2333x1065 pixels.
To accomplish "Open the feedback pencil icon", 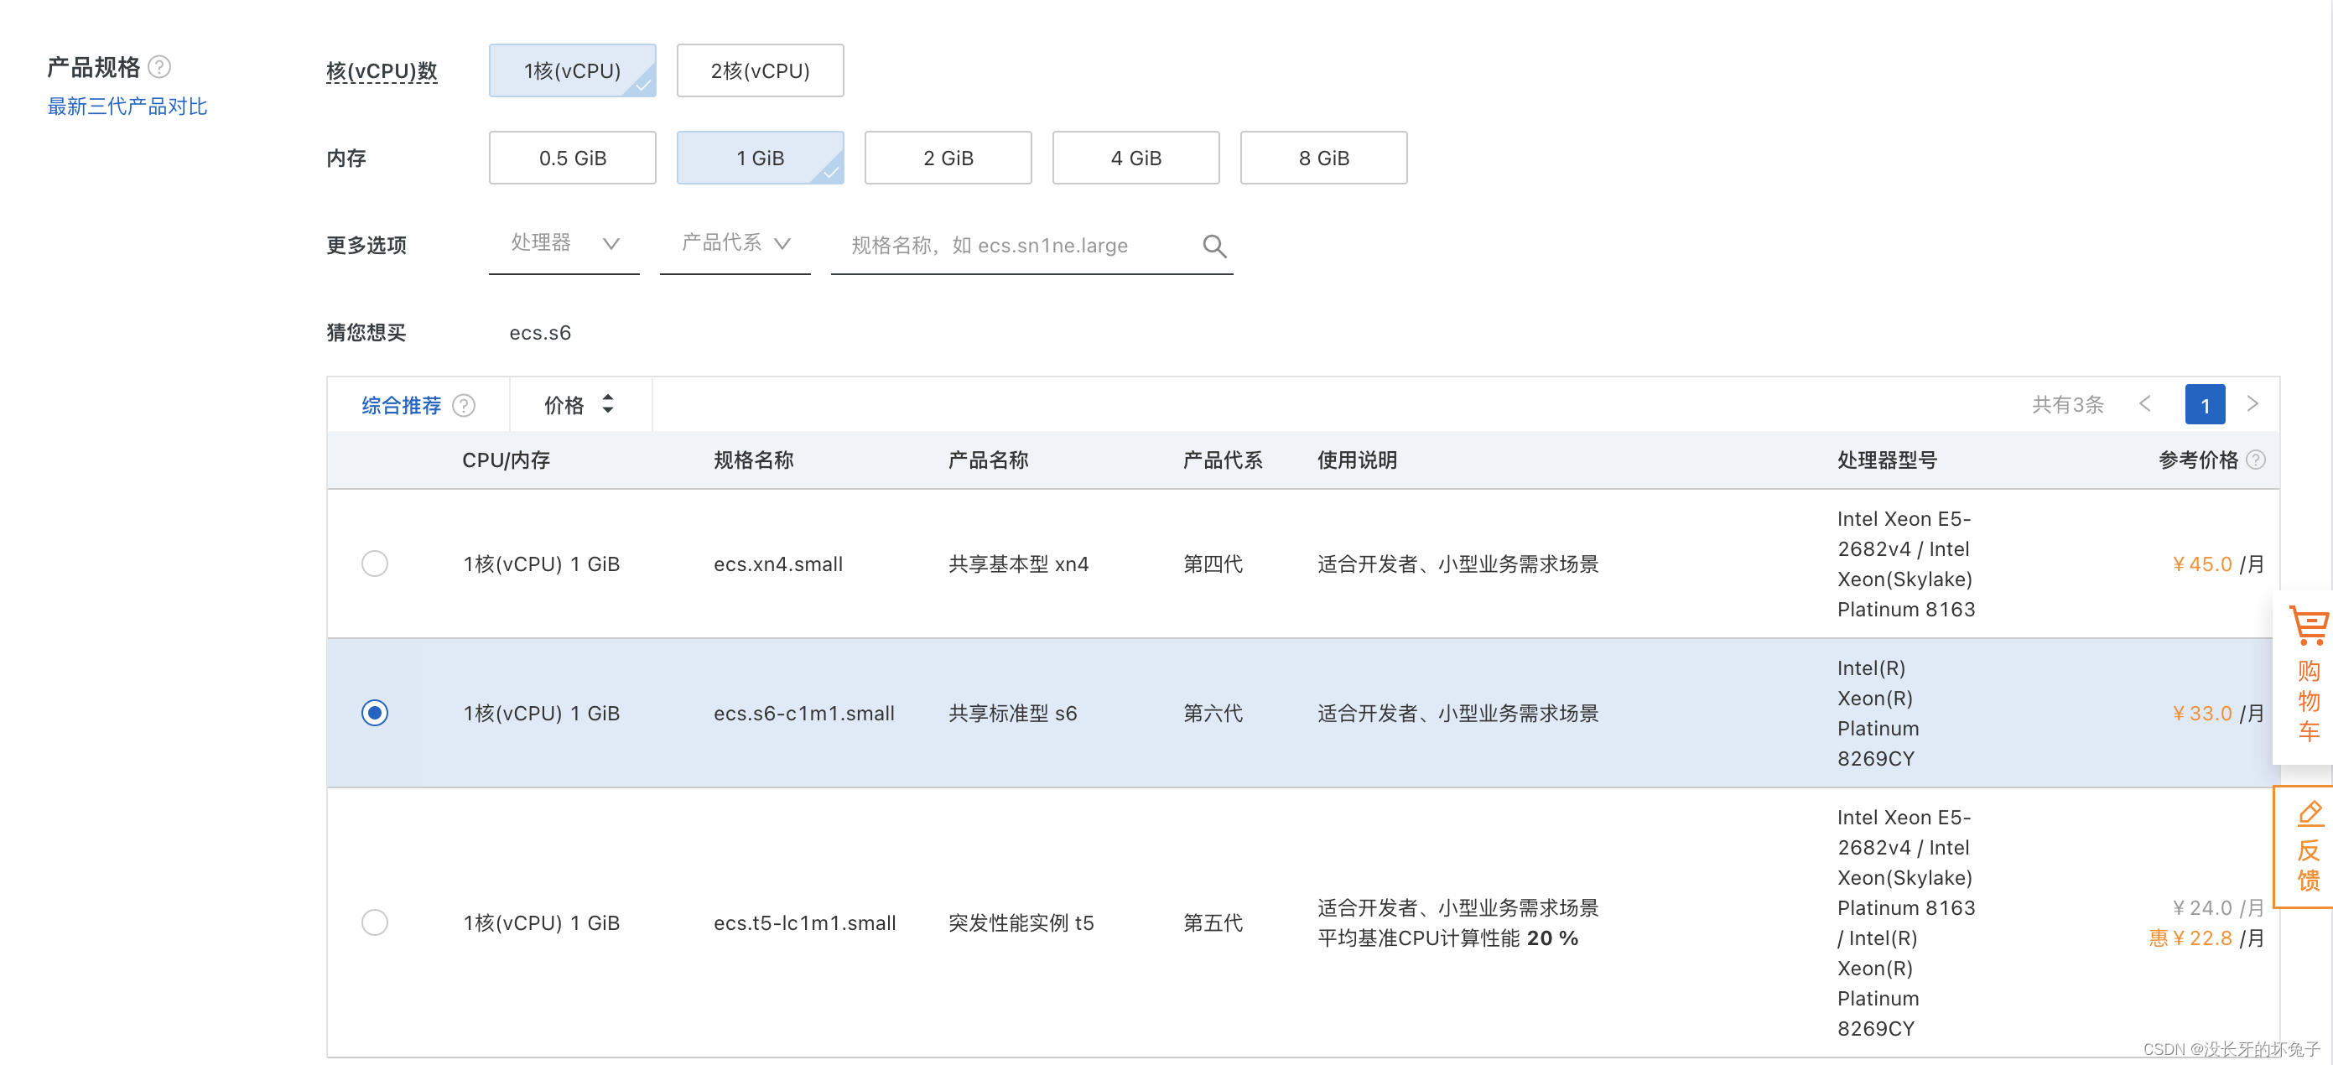I will [x=2309, y=814].
